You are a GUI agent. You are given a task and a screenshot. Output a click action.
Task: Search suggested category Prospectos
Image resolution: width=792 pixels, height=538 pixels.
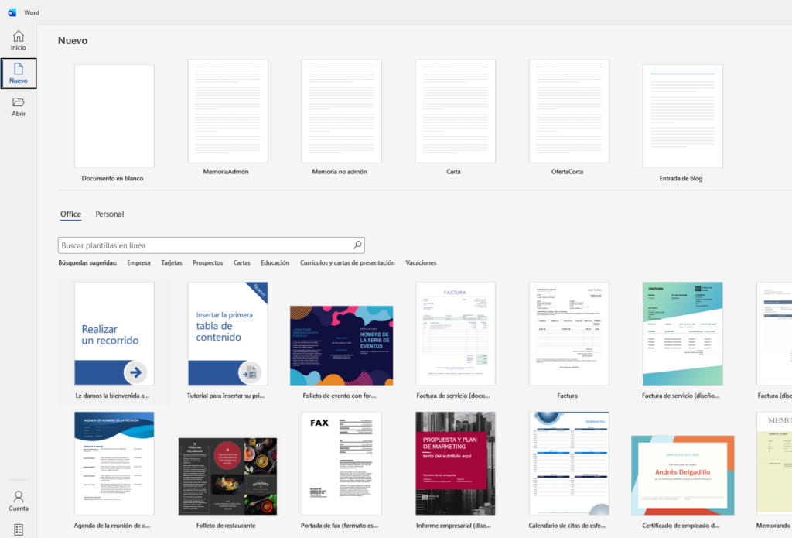[x=207, y=263]
